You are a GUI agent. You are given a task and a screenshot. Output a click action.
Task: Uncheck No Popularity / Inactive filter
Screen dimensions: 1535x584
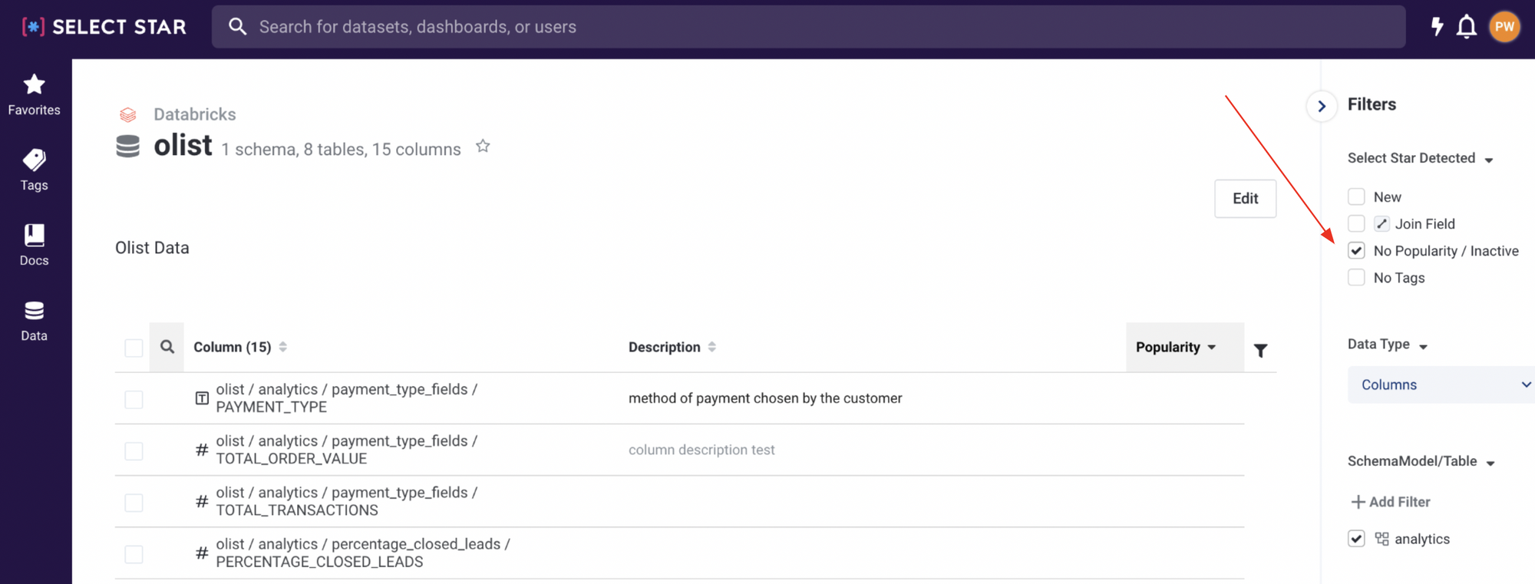1356,251
